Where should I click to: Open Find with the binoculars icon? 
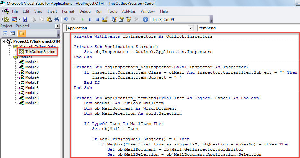(x=57, y=19)
